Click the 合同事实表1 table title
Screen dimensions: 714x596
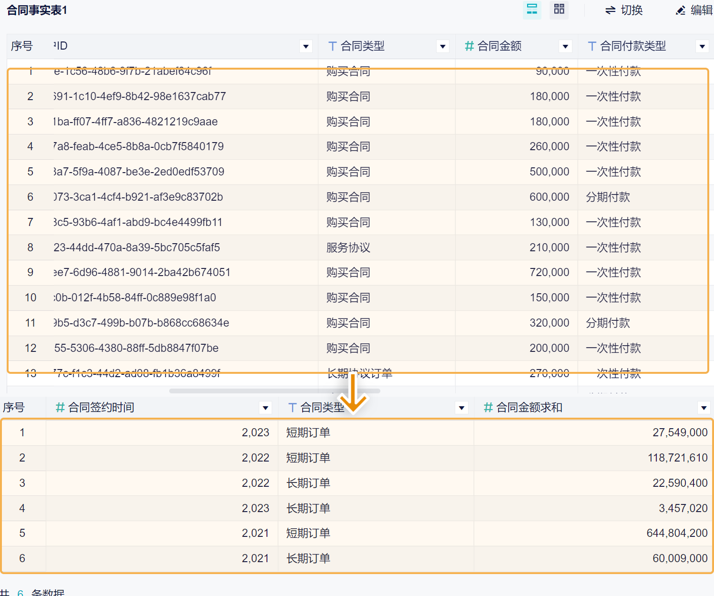pos(37,10)
